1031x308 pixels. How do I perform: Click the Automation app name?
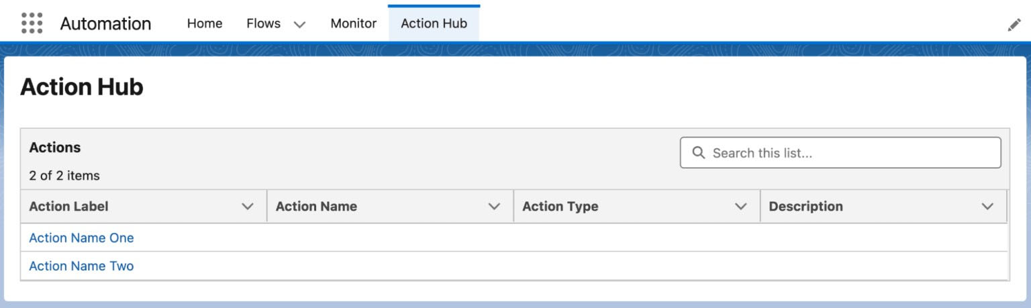105,23
